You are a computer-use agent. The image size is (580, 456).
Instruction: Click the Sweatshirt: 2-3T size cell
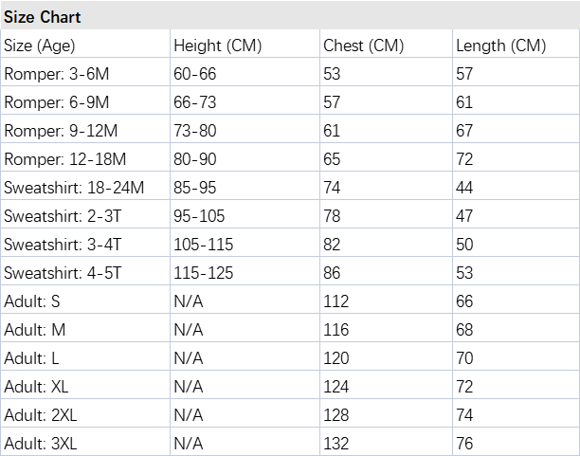(63, 216)
